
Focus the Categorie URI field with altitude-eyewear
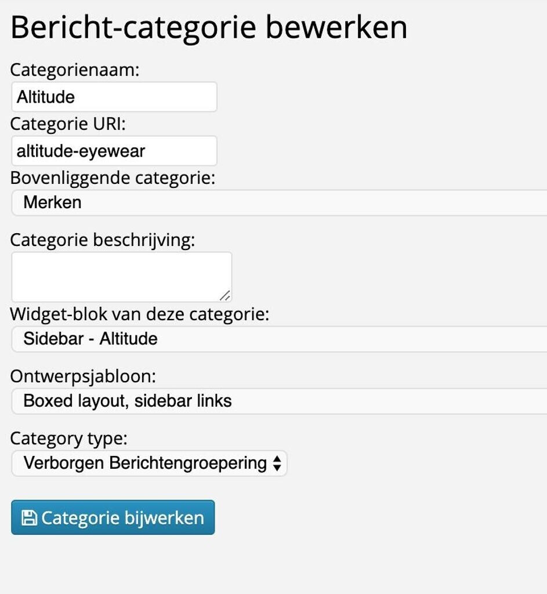click(x=114, y=151)
